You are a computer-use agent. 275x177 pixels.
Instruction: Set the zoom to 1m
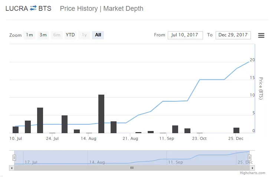pyautogui.click(x=29, y=35)
